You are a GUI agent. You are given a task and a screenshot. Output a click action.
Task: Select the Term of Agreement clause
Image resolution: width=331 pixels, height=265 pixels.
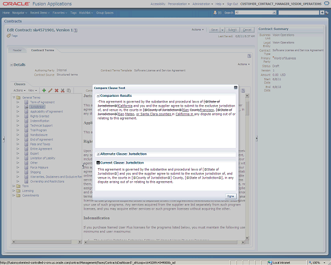42,102
